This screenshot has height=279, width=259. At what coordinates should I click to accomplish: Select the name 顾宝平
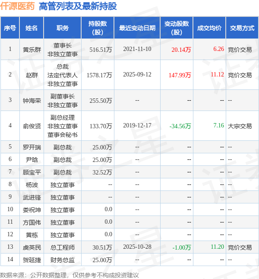(32, 172)
